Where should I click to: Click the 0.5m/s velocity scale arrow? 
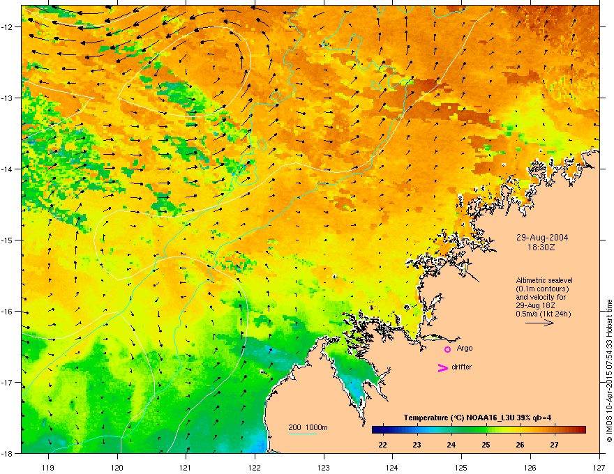[539, 323]
